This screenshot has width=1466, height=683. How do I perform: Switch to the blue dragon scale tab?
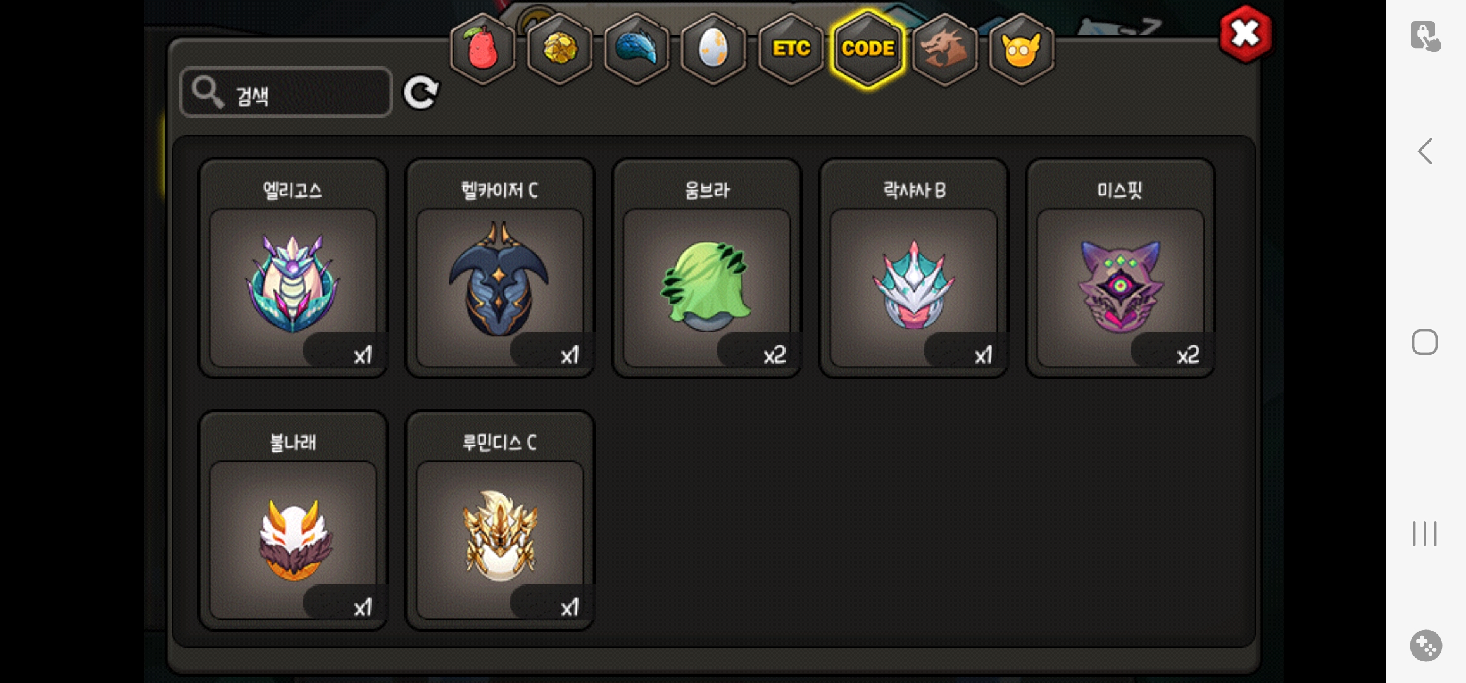point(636,49)
